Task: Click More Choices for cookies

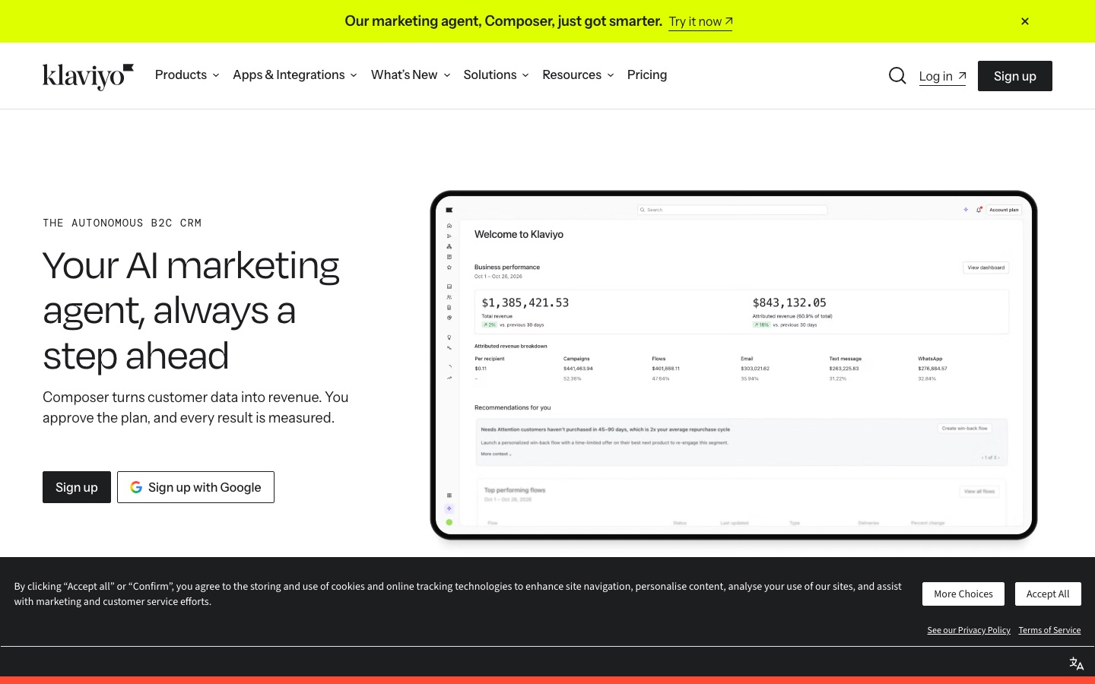Action: click(x=963, y=594)
